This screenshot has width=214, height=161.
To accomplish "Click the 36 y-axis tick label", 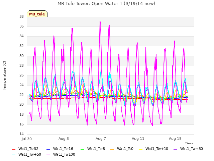I will (x=21, y=26).
